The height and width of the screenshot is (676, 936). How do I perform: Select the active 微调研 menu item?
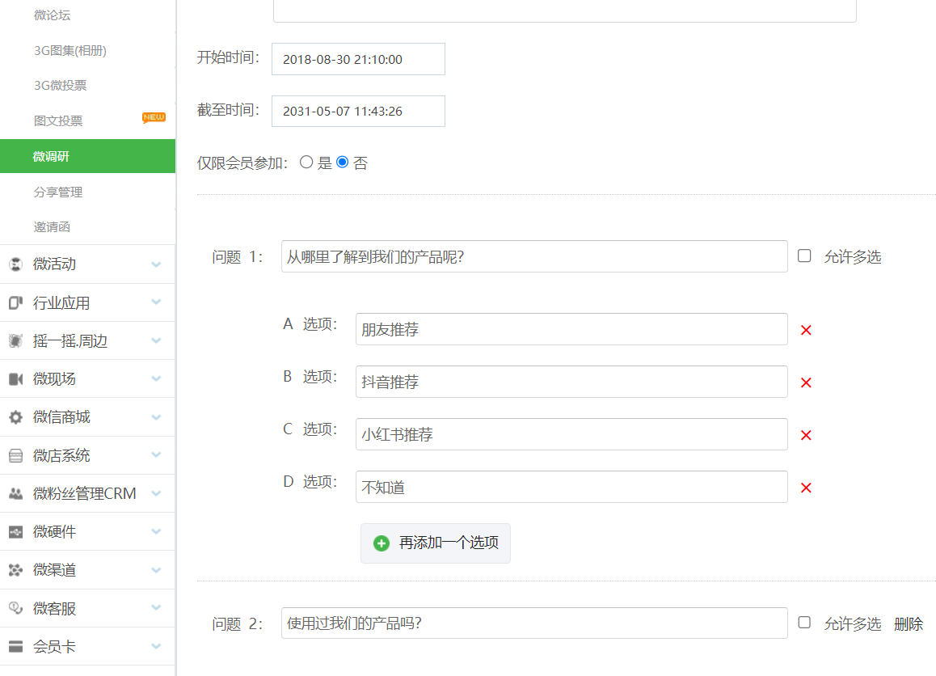88,156
